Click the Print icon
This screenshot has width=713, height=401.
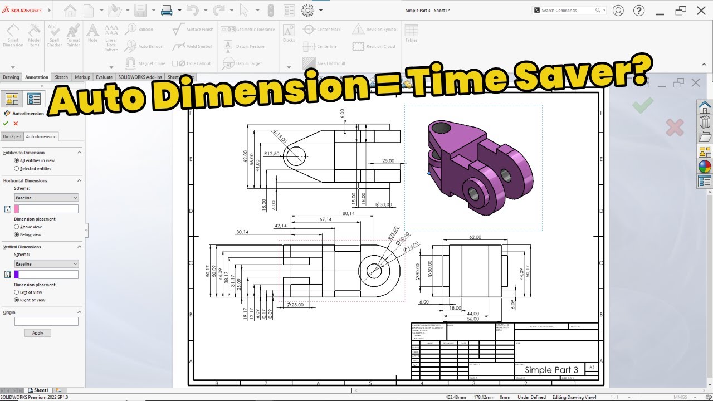pyautogui.click(x=167, y=10)
